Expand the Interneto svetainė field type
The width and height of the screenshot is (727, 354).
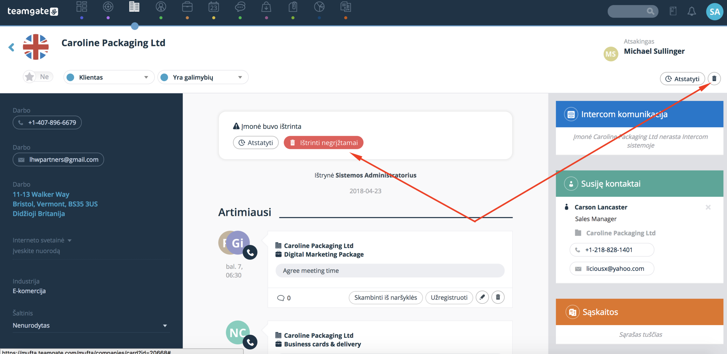point(42,240)
